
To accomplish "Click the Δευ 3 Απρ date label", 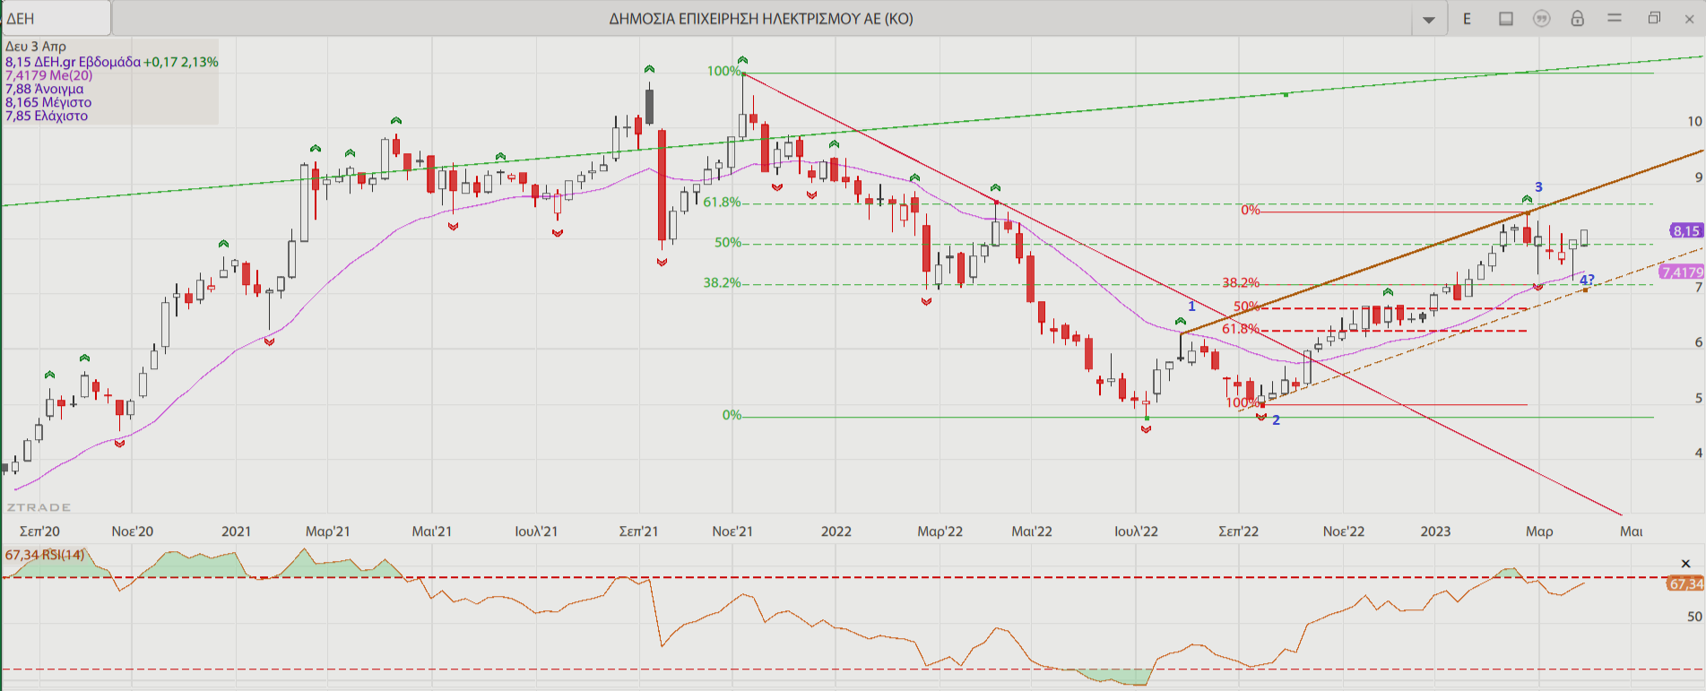I will pos(36,47).
